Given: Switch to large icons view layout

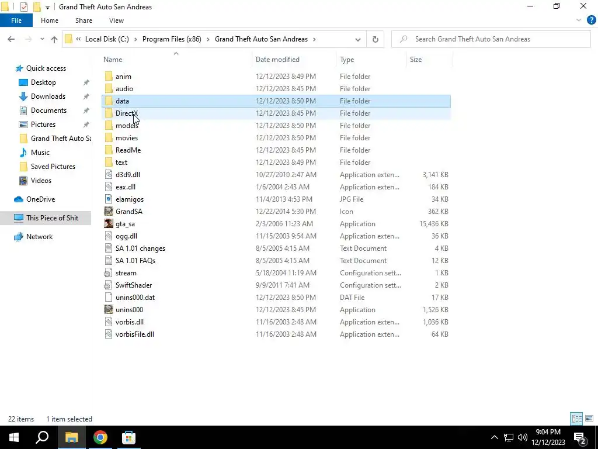Looking at the screenshot, I should pos(589,419).
